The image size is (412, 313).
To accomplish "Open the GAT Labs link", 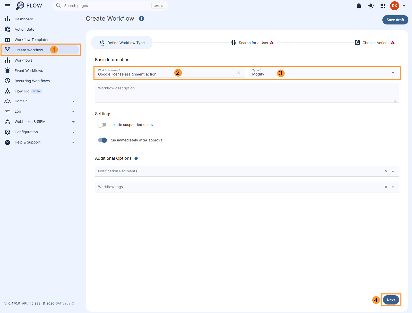I will 63,303.
